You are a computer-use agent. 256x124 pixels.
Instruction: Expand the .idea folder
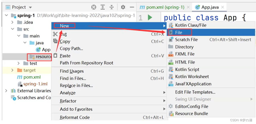click(x=12, y=22)
